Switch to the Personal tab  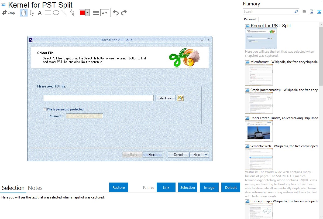(250, 19)
